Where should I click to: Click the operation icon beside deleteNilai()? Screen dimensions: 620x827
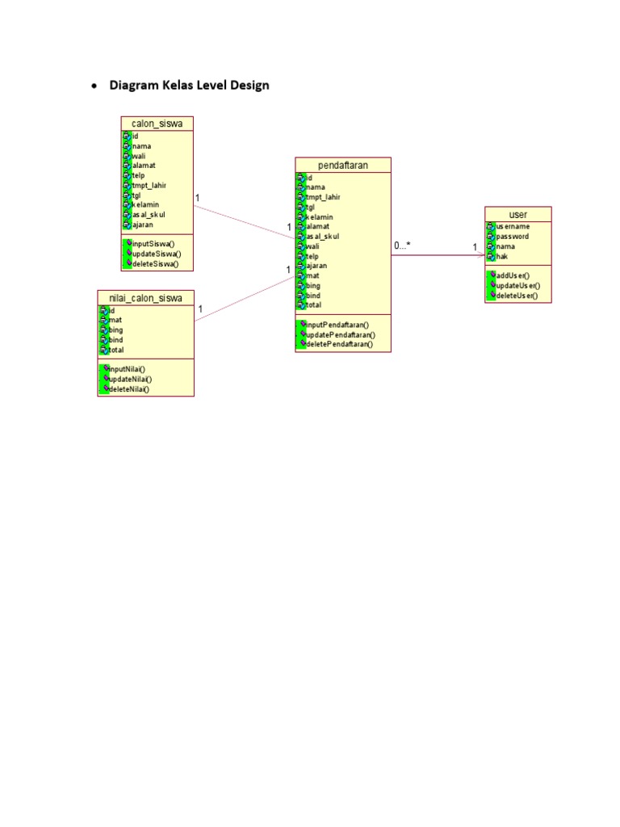pos(106,388)
